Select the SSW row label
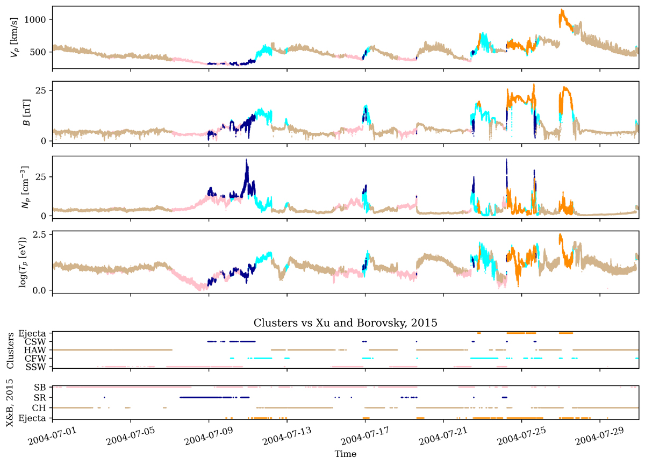 [37, 367]
